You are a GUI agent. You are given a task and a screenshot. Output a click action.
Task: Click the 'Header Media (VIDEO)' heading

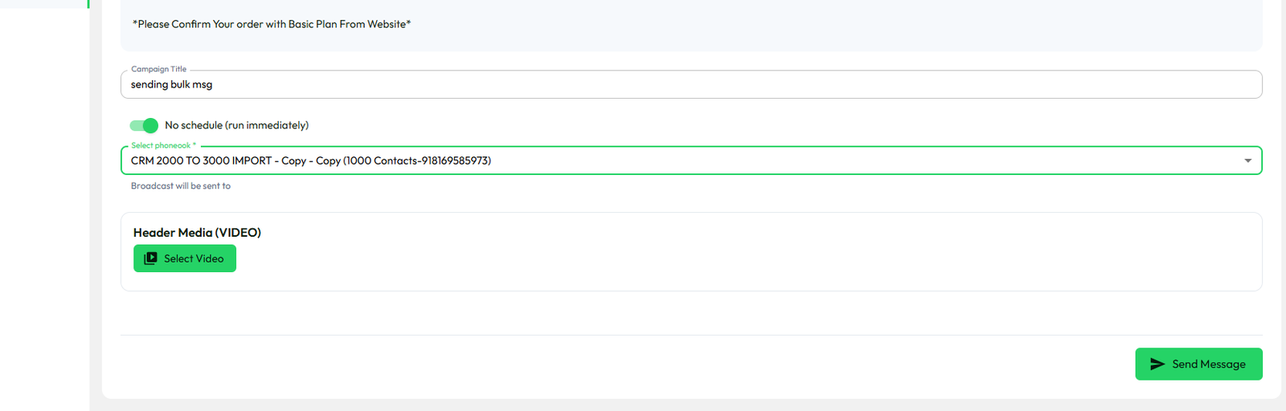point(197,233)
